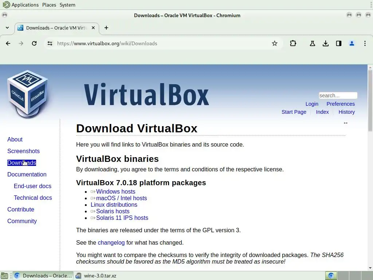Open the Login link

(312, 104)
